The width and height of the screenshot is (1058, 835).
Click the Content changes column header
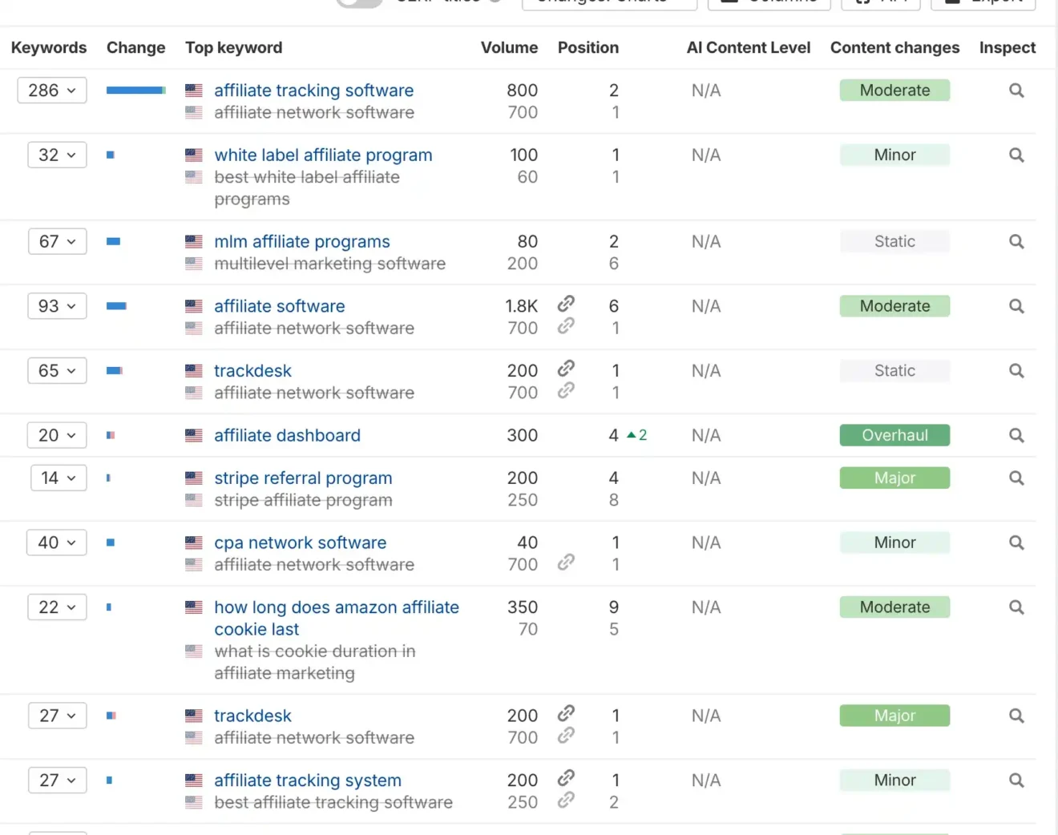(x=894, y=48)
